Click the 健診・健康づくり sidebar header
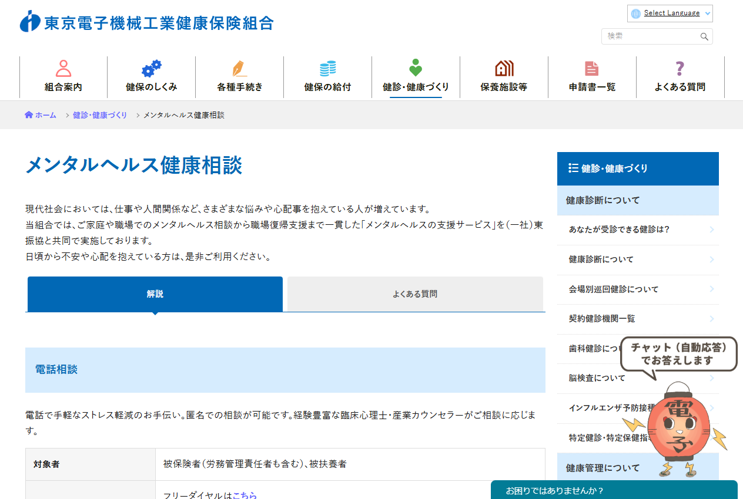This screenshot has width=743, height=499. pos(638,168)
